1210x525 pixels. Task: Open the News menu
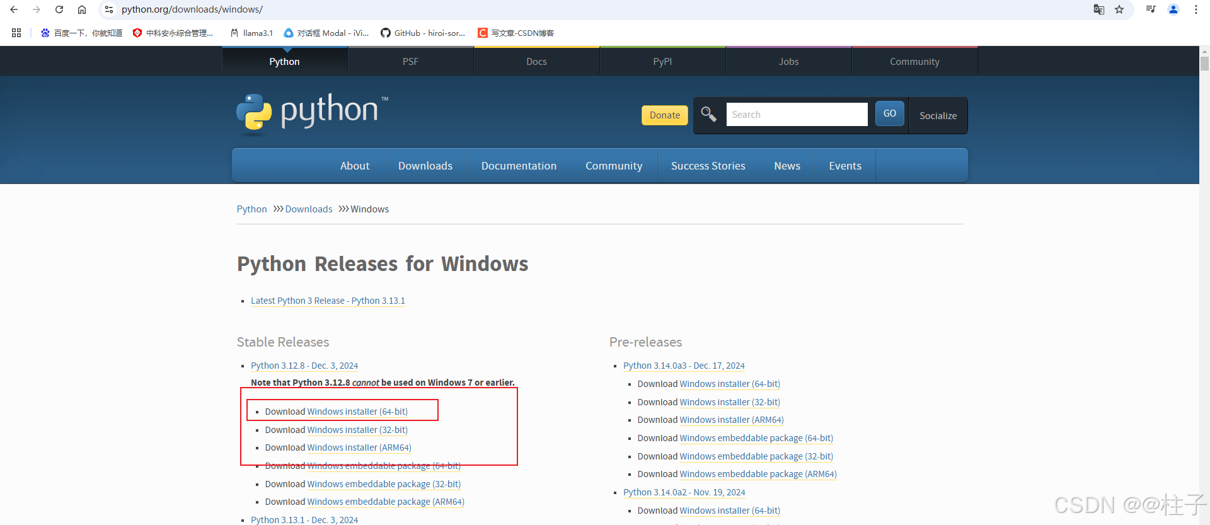pos(787,166)
